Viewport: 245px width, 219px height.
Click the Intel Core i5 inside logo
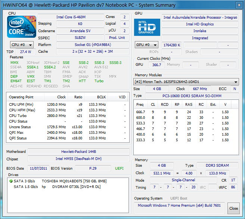pos(22,27)
